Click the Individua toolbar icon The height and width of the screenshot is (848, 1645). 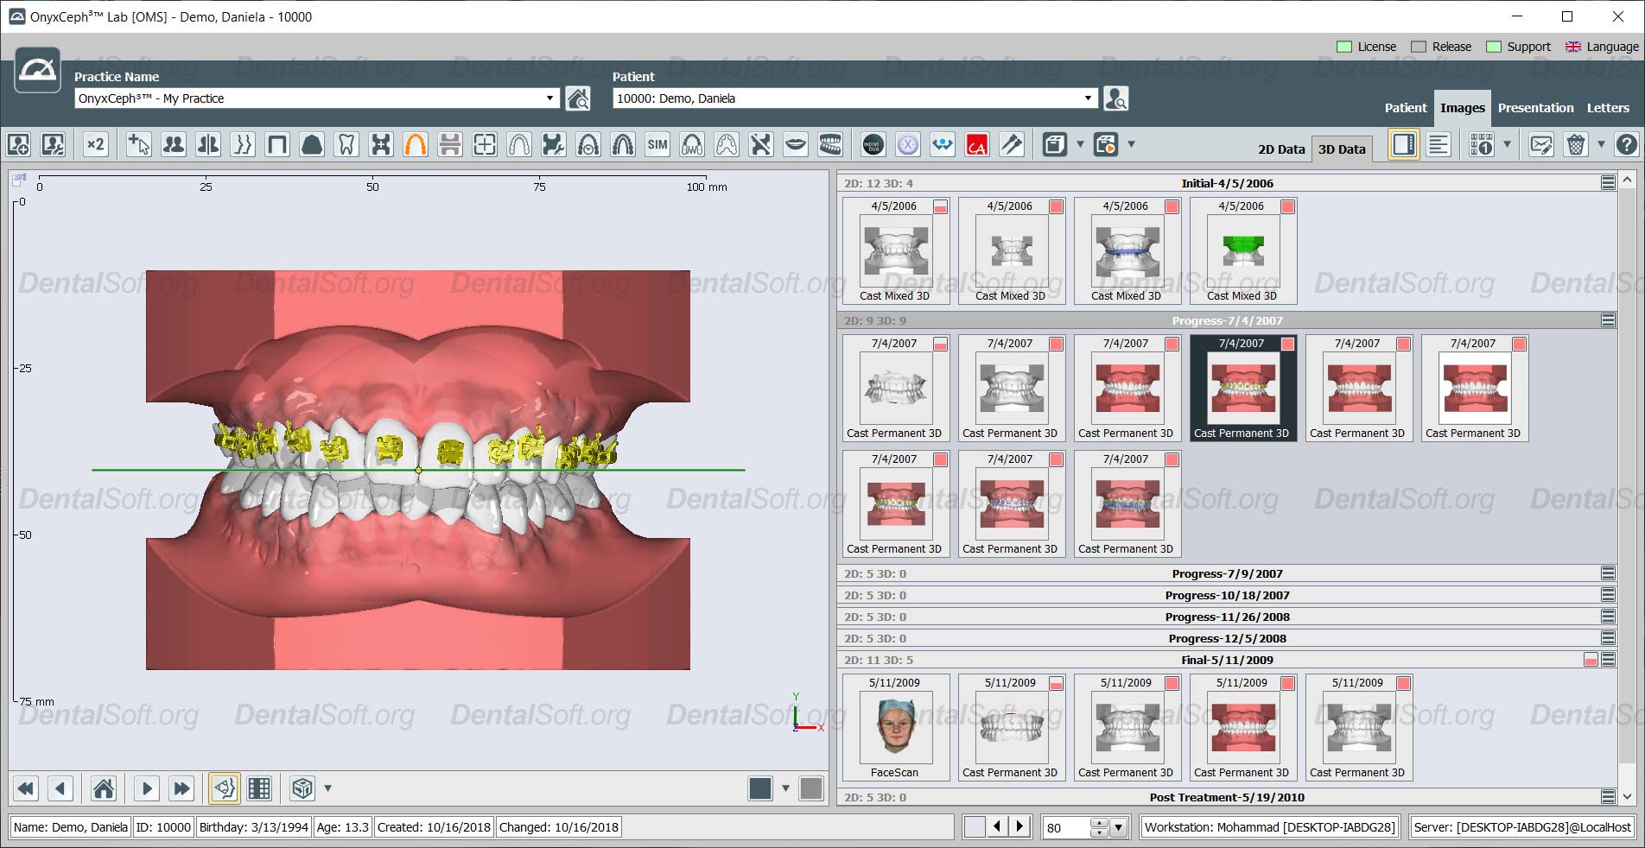873,144
